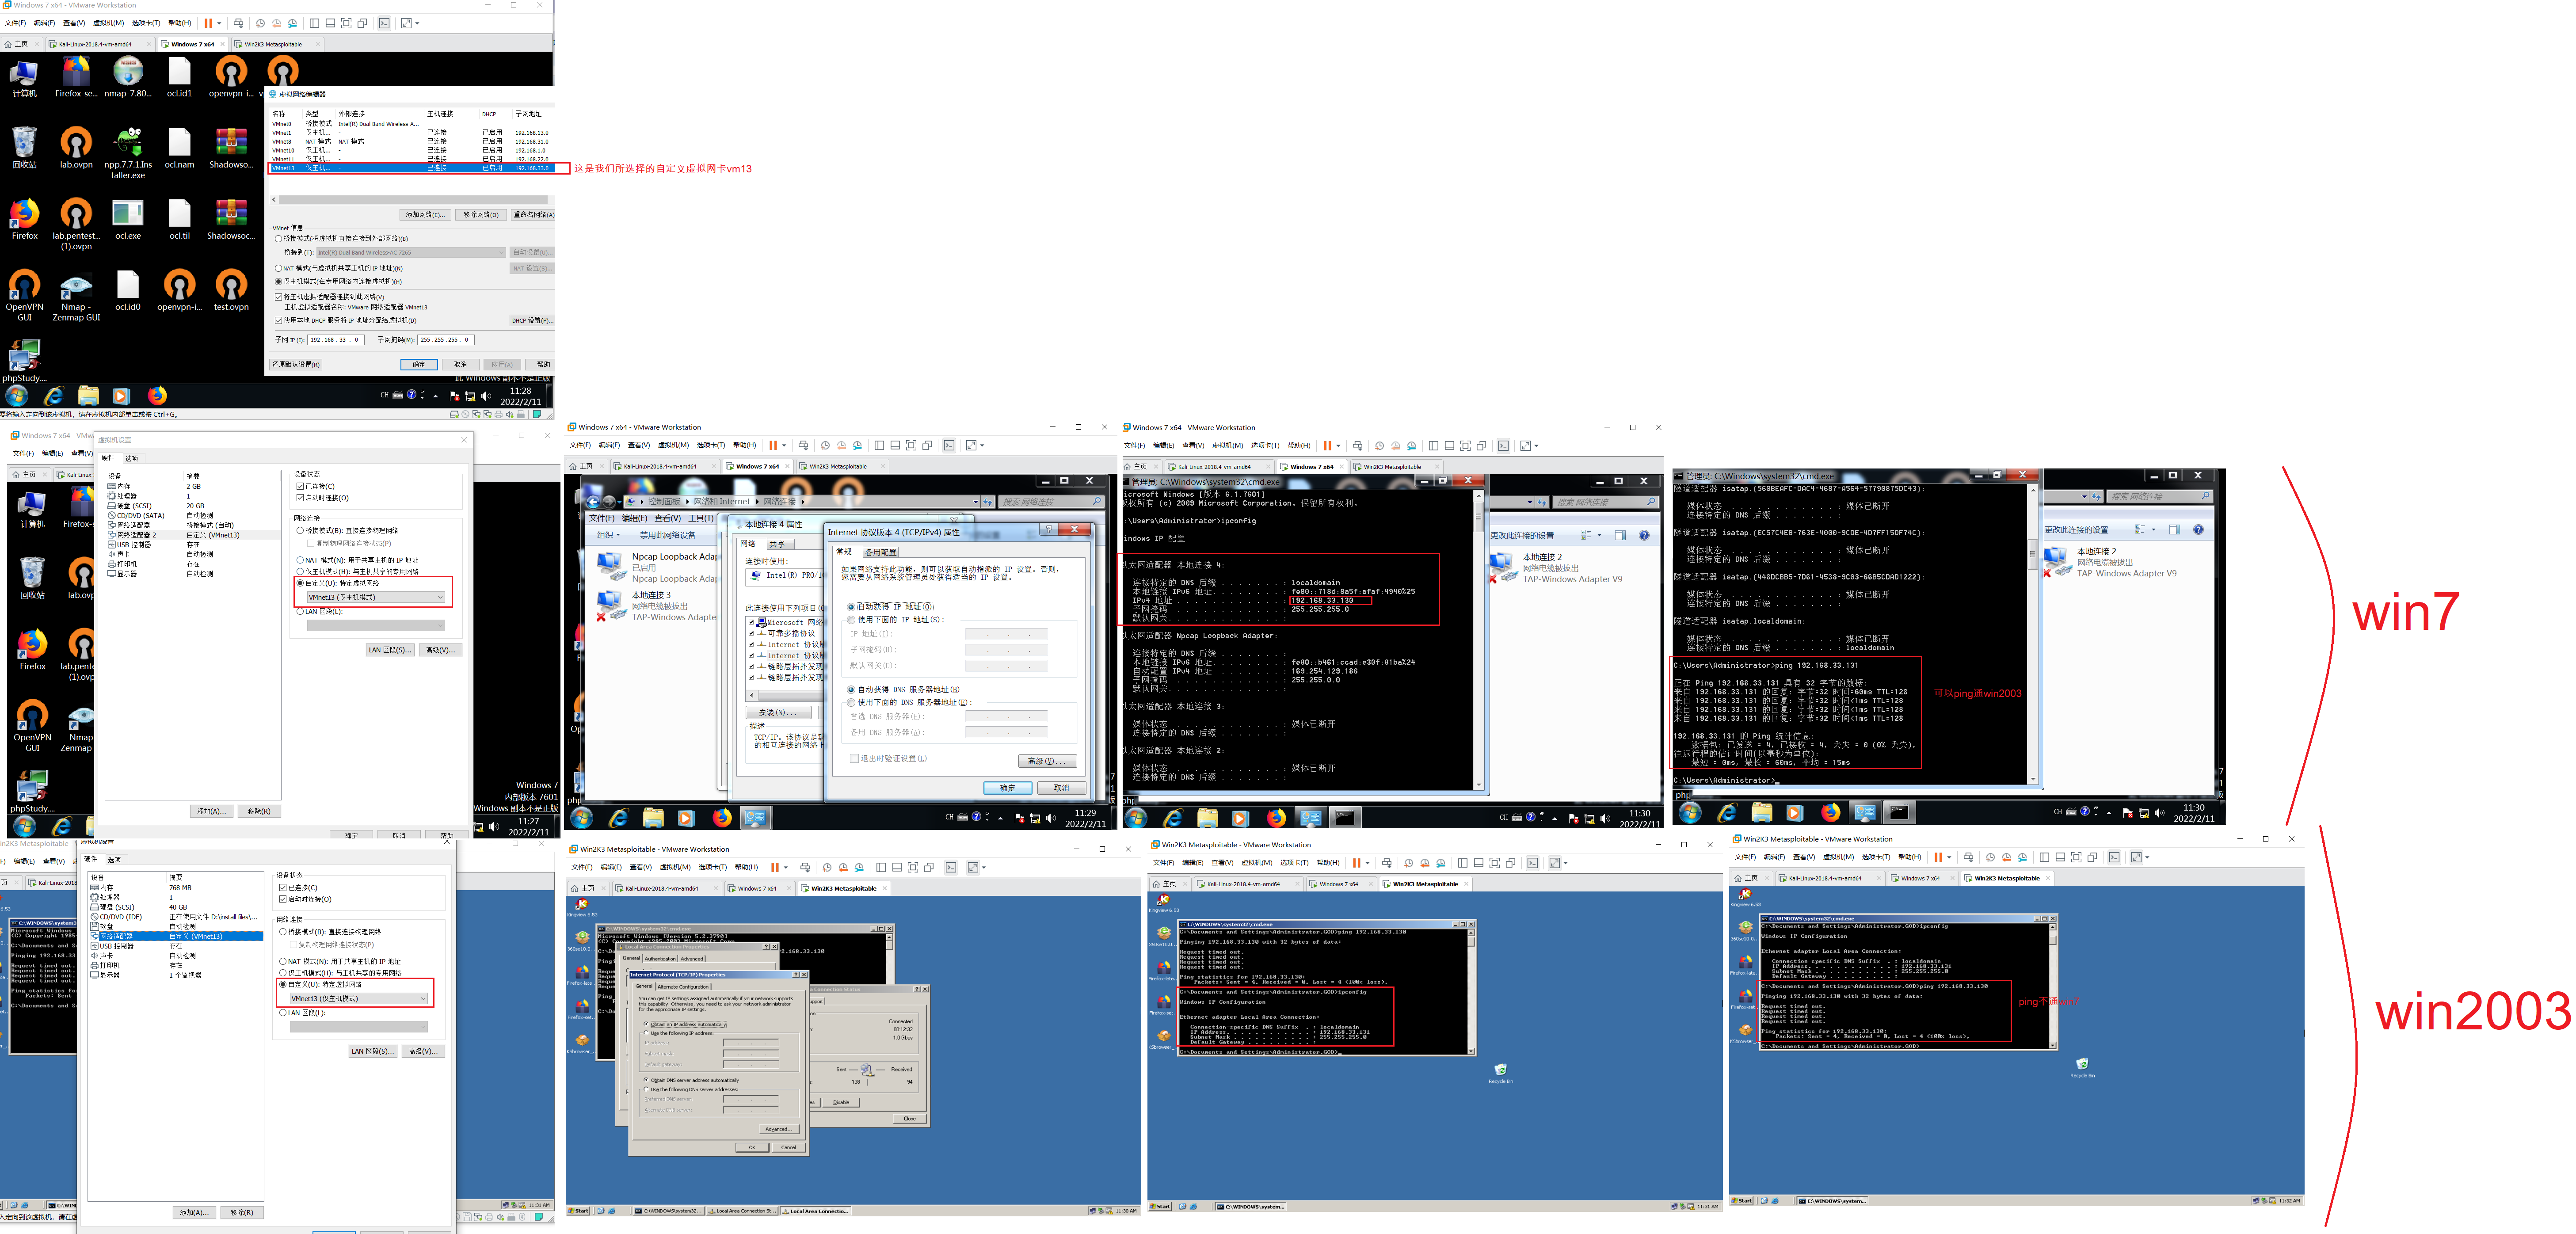The width and height of the screenshot is (2576, 1234).
Task: Open fullscreen dropdown arrow above virtual network editor
Action: pyautogui.click(x=417, y=23)
